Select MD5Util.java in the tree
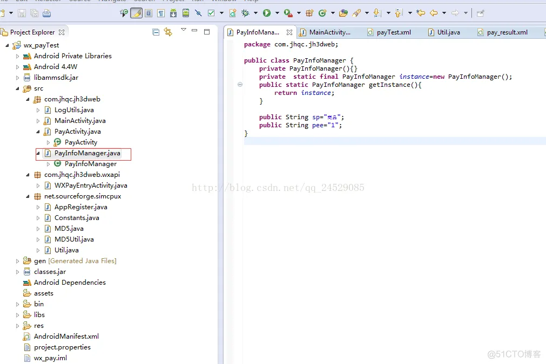 click(x=74, y=239)
